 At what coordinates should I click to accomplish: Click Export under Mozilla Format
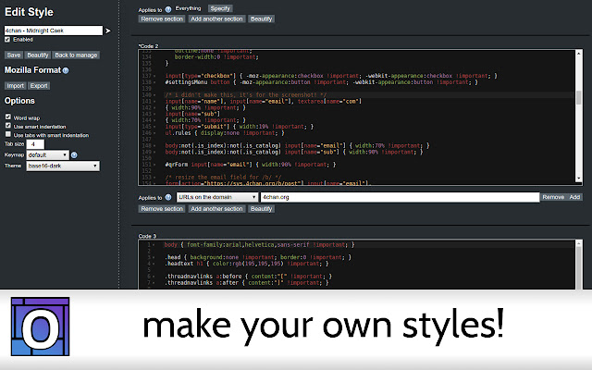[x=39, y=85]
